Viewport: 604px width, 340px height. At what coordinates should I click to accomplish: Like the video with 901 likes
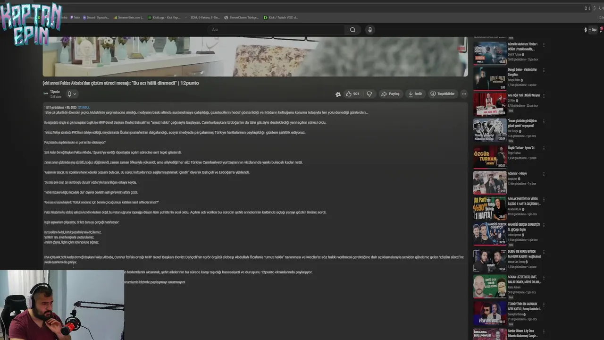pos(352,94)
